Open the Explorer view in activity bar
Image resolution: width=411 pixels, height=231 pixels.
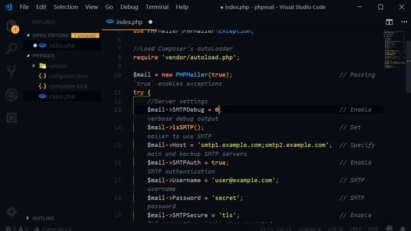point(12,26)
